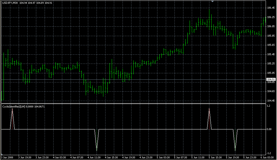The image size is (277, 160).
Task: Click the CycleIdentifier2[LW] indicator label
Action: (14, 107)
